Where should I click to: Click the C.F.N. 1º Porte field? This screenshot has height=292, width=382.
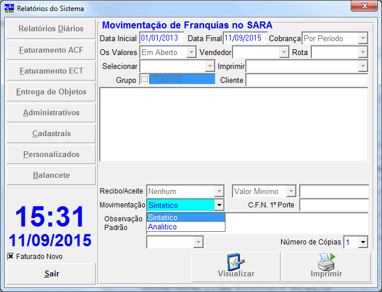tap(334, 205)
